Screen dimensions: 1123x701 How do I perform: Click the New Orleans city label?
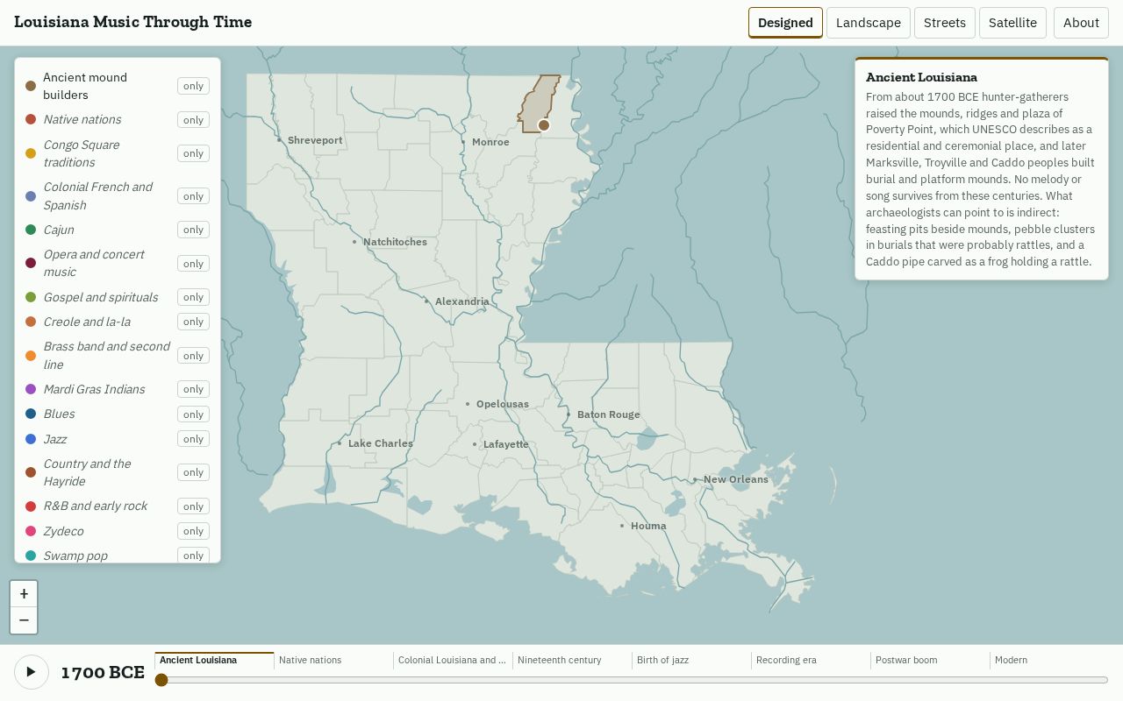tap(735, 479)
